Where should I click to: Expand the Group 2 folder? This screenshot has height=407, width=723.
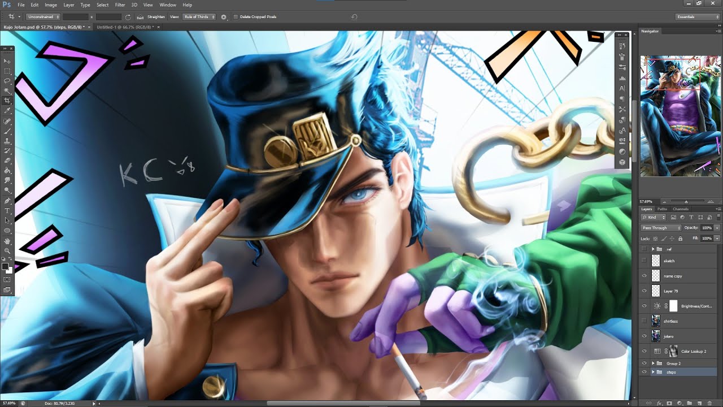[653, 363]
